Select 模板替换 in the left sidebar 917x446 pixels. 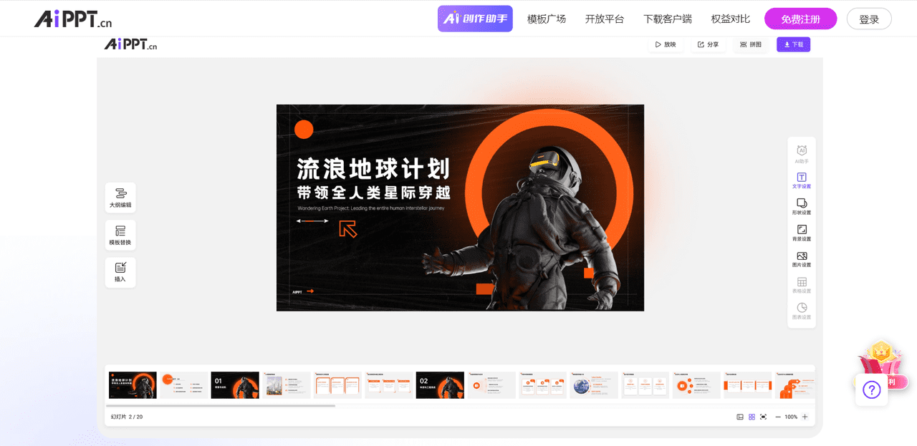pyautogui.click(x=120, y=235)
